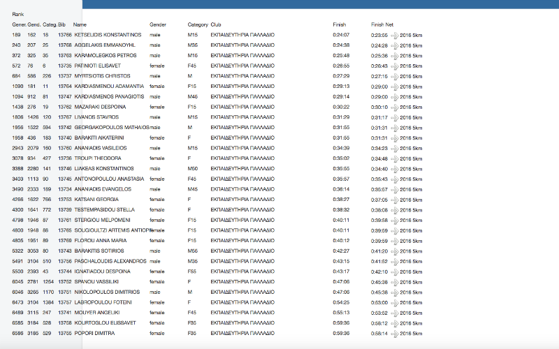Click the arrow icon in LIAKEAS KONSTANTINOS row
559x349 pixels.
click(x=395, y=170)
